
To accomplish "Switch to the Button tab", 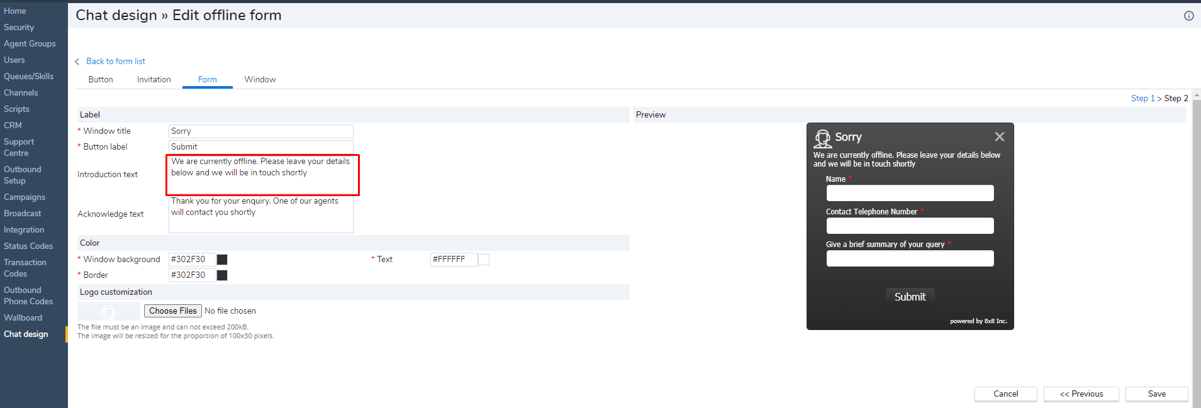I will click(101, 80).
